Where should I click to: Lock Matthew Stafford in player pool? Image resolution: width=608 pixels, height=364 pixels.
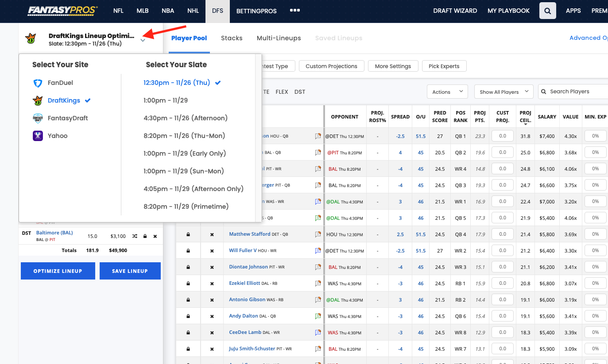[x=188, y=234]
